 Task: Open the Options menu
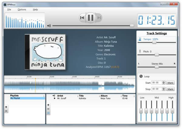(22, 10)
